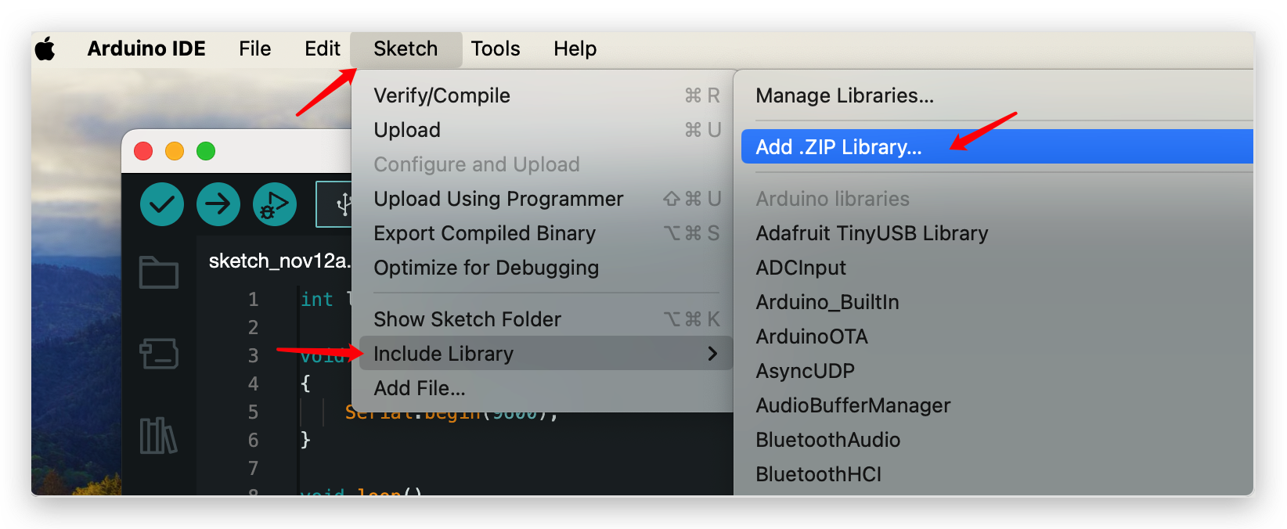Open the Tools menu
Viewport: 1287px width, 529px height.
click(496, 49)
